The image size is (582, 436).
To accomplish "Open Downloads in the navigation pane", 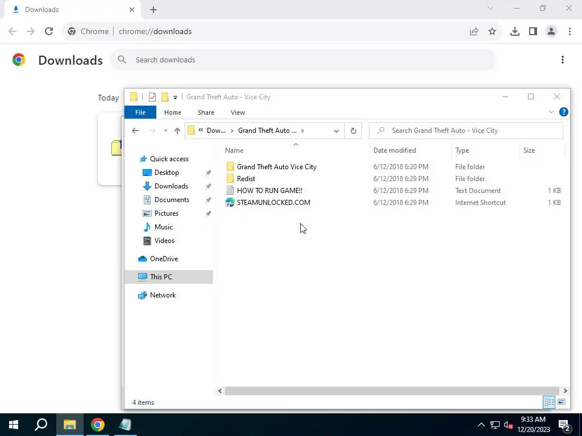I will tap(171, 186).
